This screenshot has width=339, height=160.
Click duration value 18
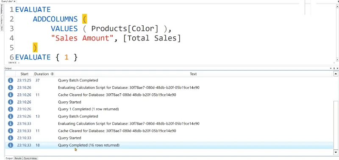(x=37, y=145)
